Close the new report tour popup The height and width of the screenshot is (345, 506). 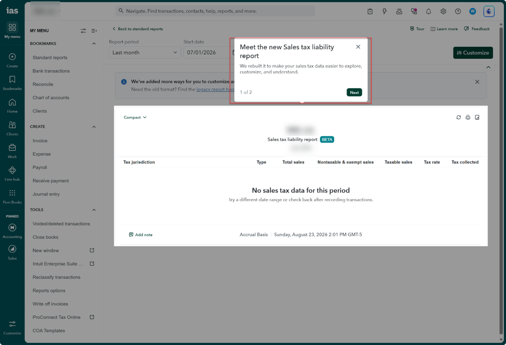click(x=358, y=47)
